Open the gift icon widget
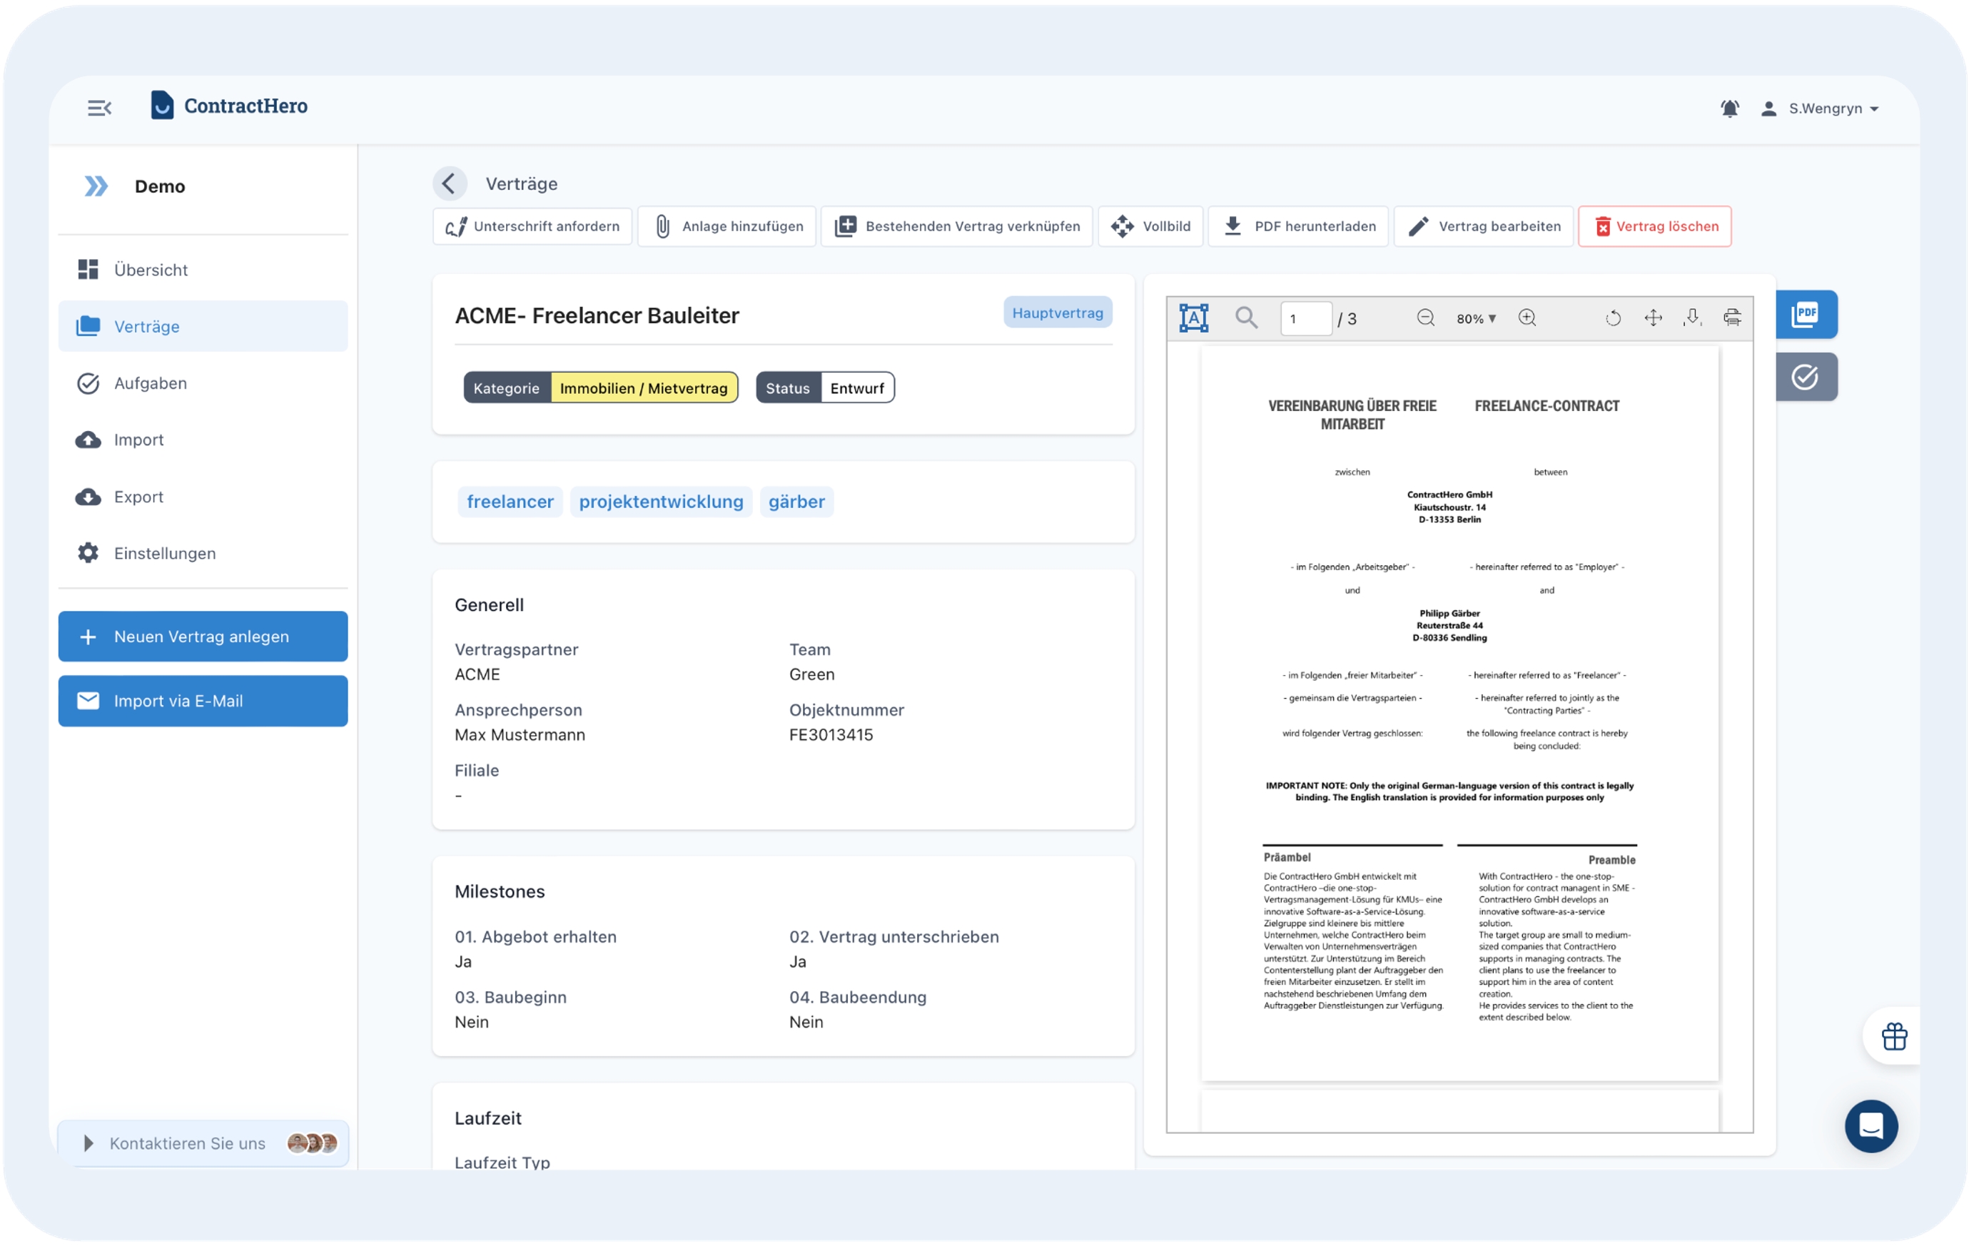The image size is (1969, 1246). [1893, 1036]
